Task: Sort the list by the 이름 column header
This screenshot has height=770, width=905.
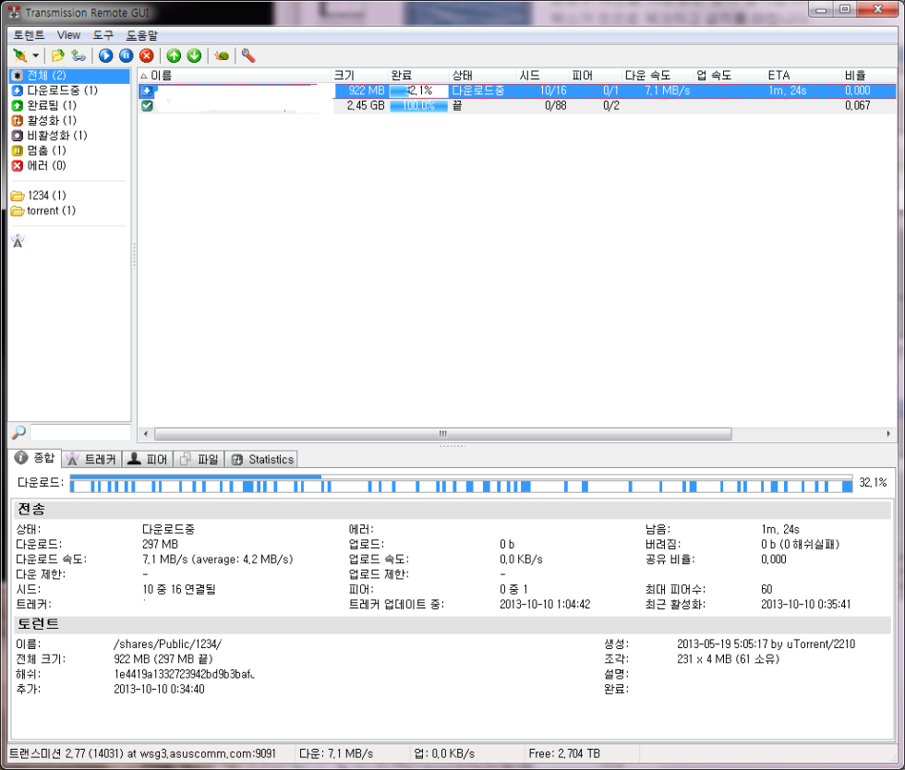Action: (x=162, y=75)
